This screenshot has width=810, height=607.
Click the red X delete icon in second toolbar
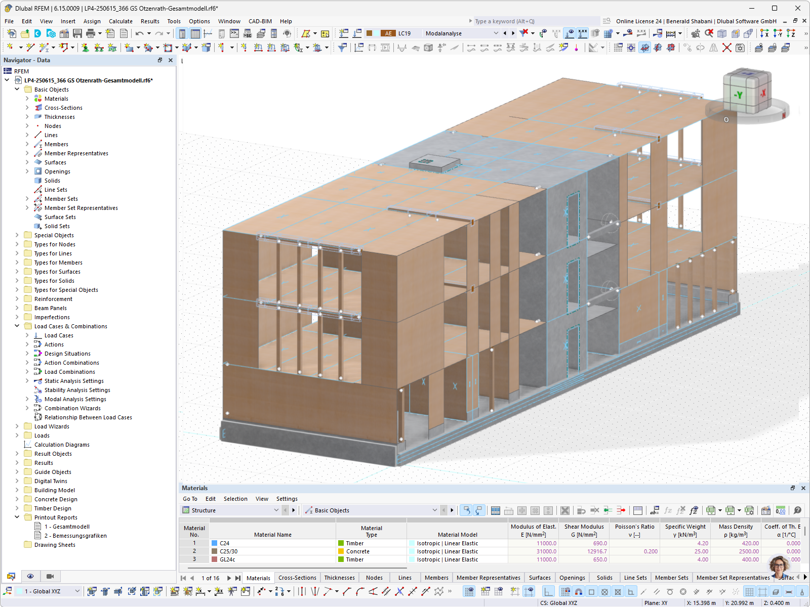point(727,48)
